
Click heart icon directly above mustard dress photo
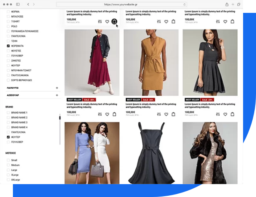[166, 22]
